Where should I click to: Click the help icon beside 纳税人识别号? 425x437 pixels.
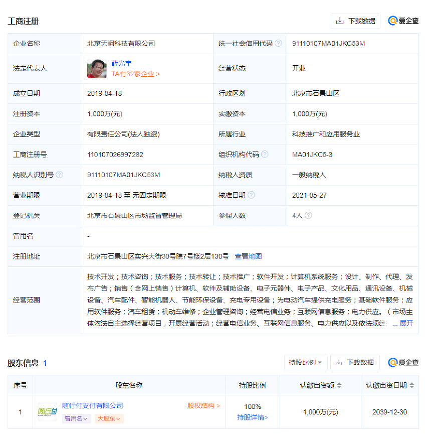point(59,175)
